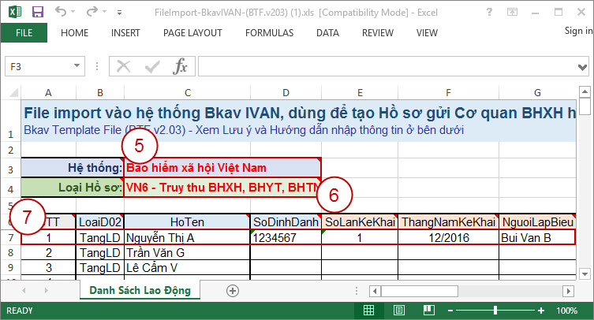Select column C header
Screen dimensions: 594x320
tap(188, 93)
